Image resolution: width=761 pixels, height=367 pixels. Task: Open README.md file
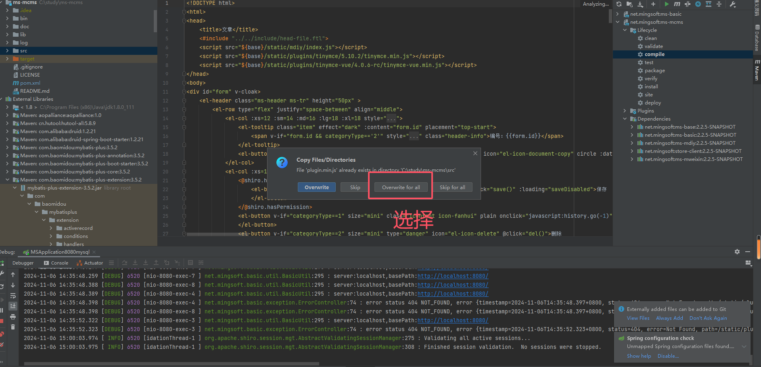click(34, 91)
